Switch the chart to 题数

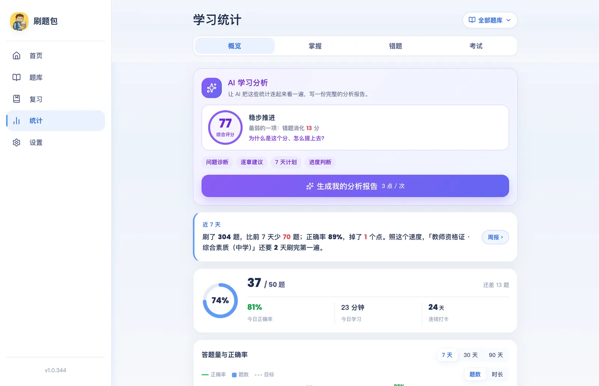[x=475, y=374]
